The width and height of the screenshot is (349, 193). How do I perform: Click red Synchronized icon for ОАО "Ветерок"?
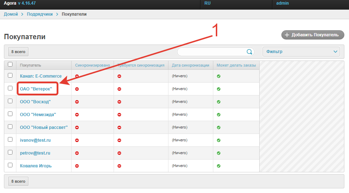point(77,89)
